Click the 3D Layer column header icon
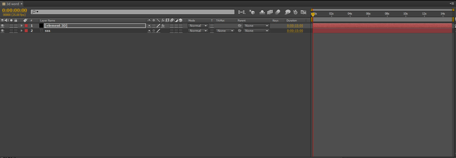456x158 pixels. click(x=180, y=21)
